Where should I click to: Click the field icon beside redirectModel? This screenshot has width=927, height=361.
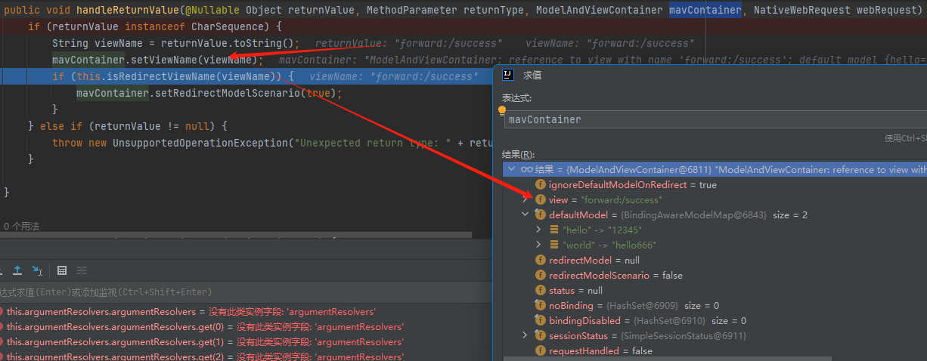tap(540, 260)
